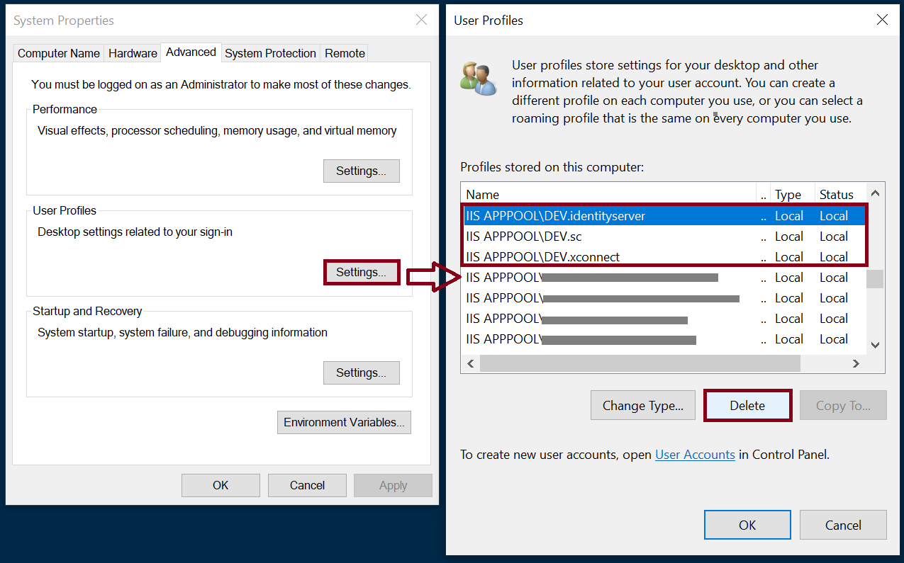This screenshot has width=904, height=563.
Task: Close the System Properties dialog
Action: pyautogui.click(x=421, y=20)
